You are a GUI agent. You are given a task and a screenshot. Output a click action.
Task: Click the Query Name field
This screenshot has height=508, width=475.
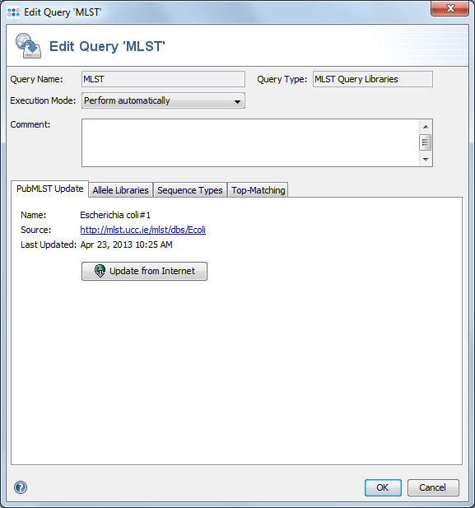click(x=163, y=79)
